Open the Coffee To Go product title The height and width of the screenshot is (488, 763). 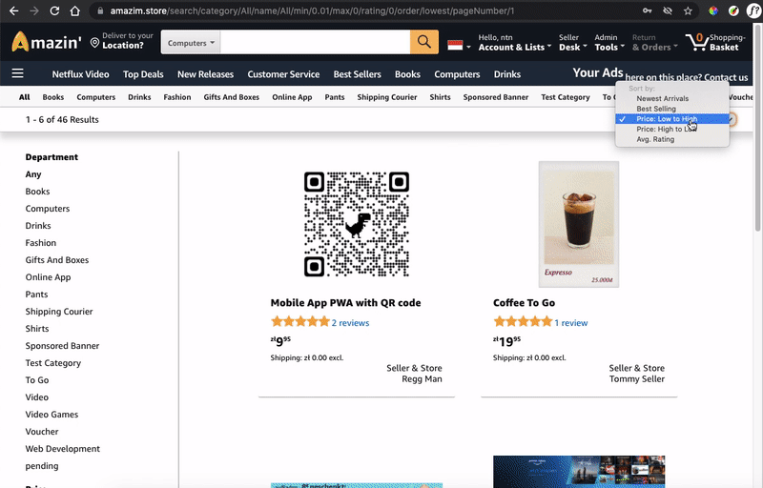524,302
